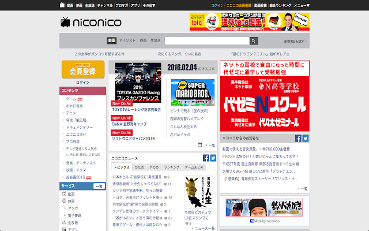Switch to the かため news tab
The width and height of the screenshot is (369, 231).
pyautogui.click(x=140, y=167)
